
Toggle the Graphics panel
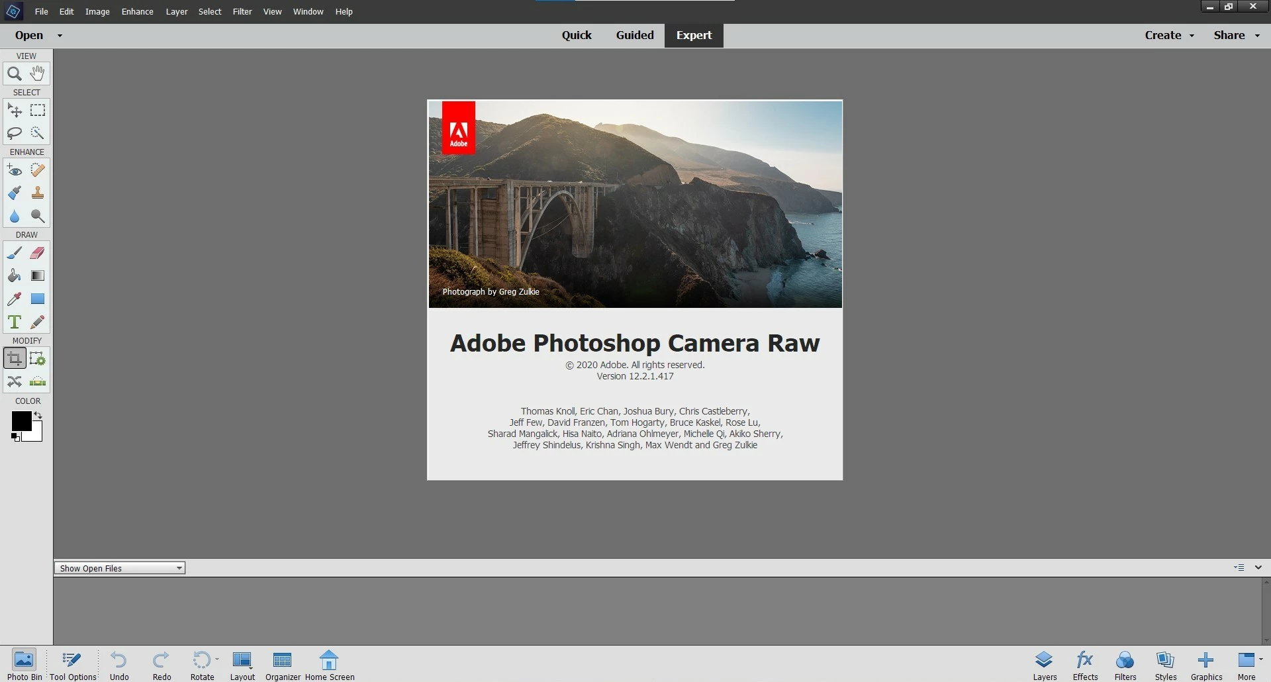(x=1206, y=665)
